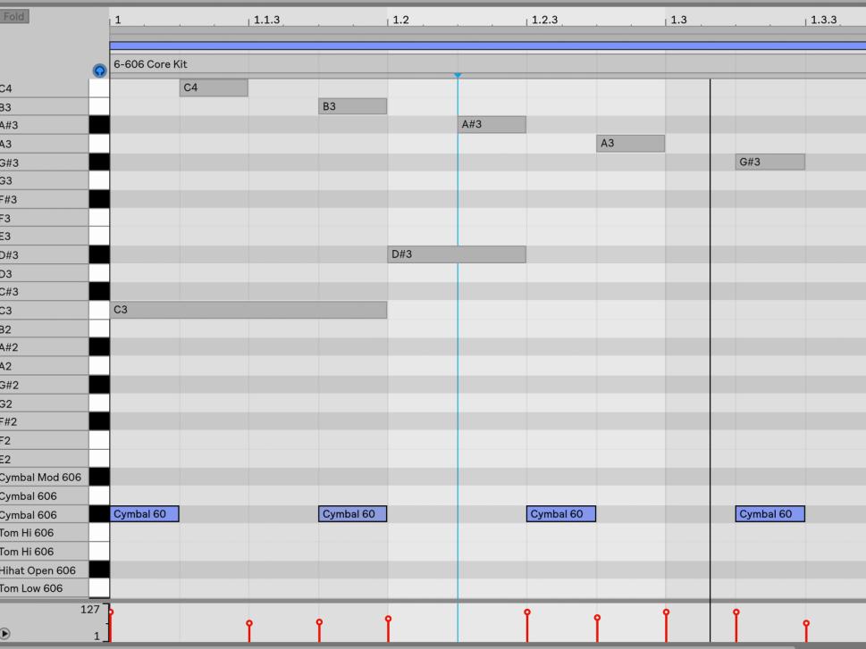This screenshot has width=866, height=649.
Task: Click the 6-606 Core Kit clip title bar
Action: [488, 64]
